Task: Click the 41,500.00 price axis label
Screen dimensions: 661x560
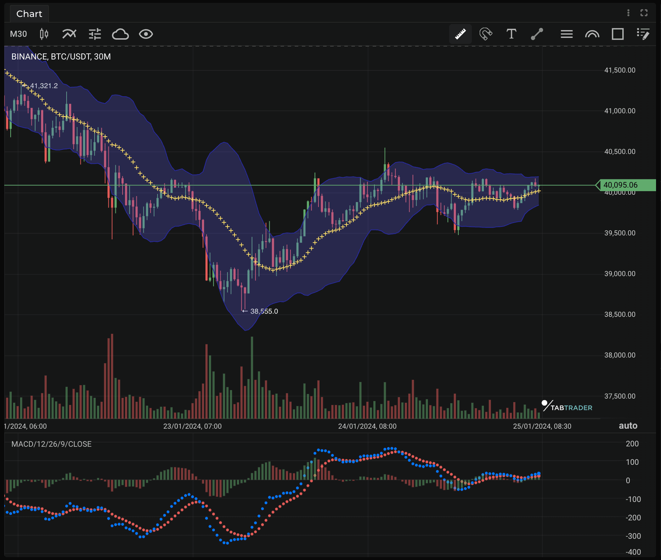Action: [x=620, y=70]
